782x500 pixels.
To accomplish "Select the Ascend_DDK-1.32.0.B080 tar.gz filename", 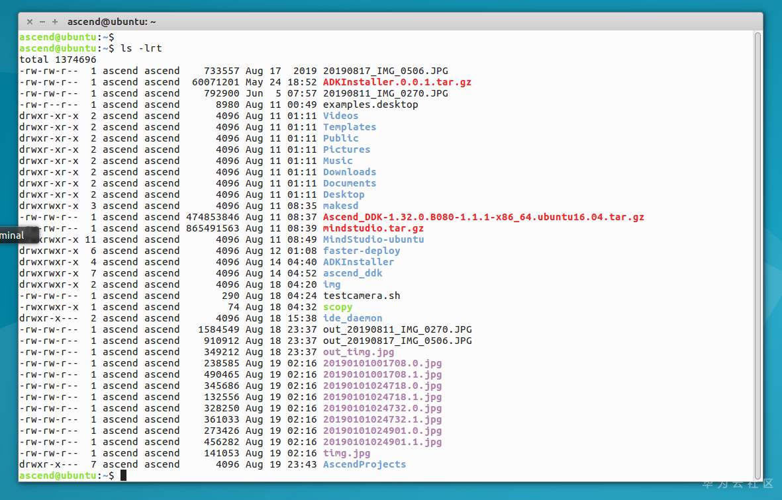I will point(484,217).
